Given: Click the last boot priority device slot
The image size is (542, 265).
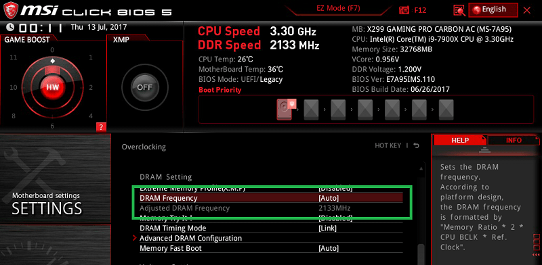Looking at the screenshot, I should pyautogui.click(x=446, y=110).
